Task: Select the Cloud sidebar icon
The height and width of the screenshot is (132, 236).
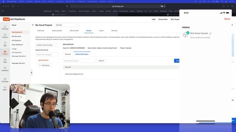Action: pyautogui.click(x=5, y=52)
